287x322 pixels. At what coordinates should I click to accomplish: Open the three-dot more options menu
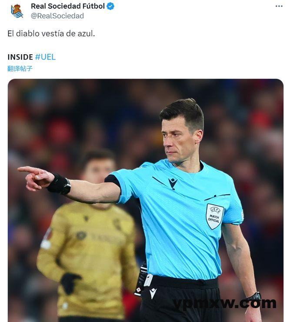[279, 6]
